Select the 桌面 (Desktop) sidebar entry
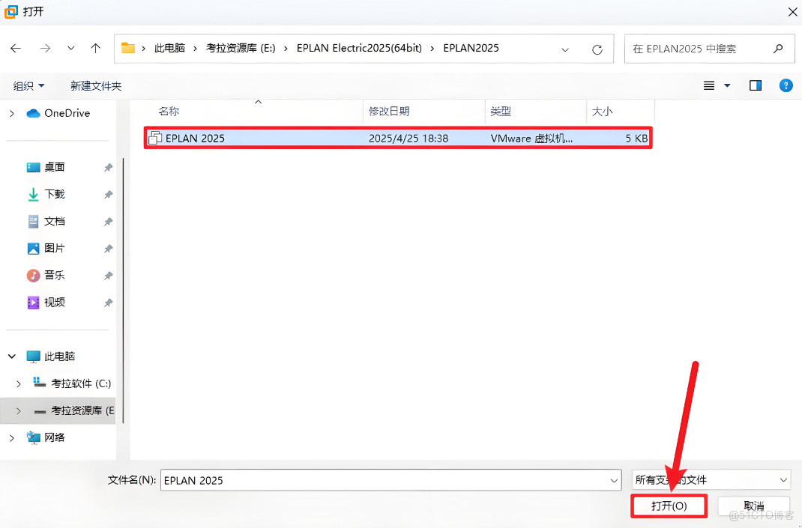This screenshot has width=802, height=528. (55, 166)
